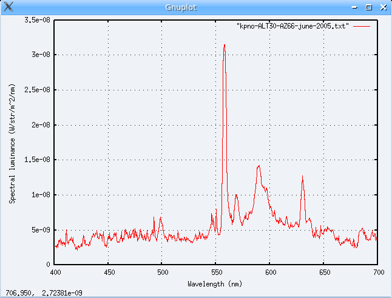Click the 550 tick label on x-axis
This screenshot has width=392, height=298.
tap(215, 273)
